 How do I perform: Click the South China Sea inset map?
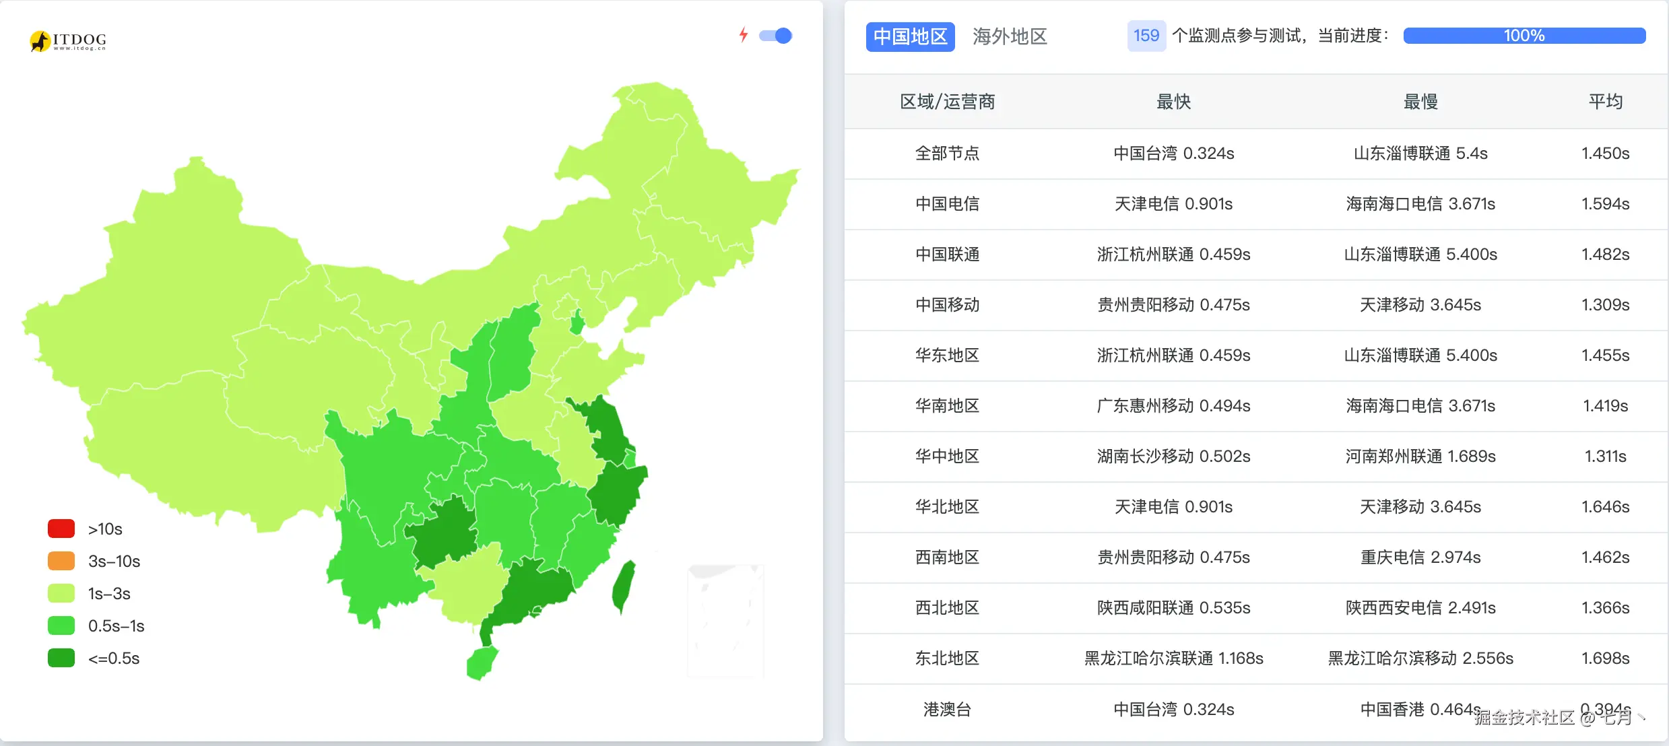pos(725,619)
